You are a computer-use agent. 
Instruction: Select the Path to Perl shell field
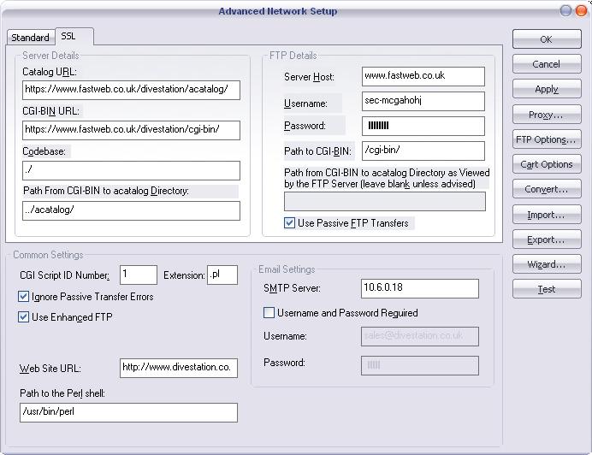(x=127, y=411)
